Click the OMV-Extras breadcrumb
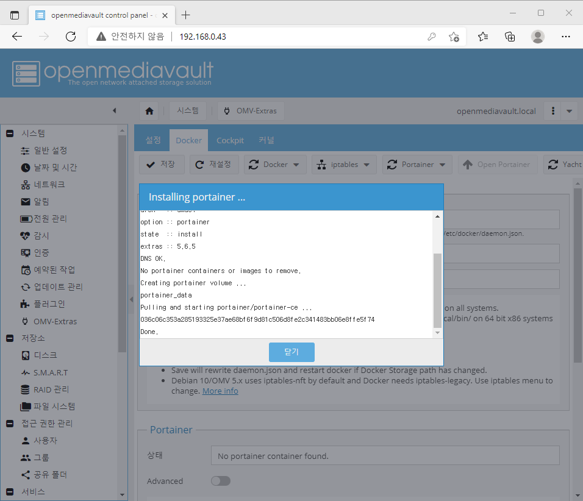This screenshot has width=583, height=501. click(x=251, y=111)
